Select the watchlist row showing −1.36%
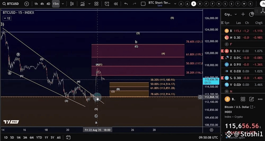The height and width of the screenshot is (141, 265). point(243,64)
